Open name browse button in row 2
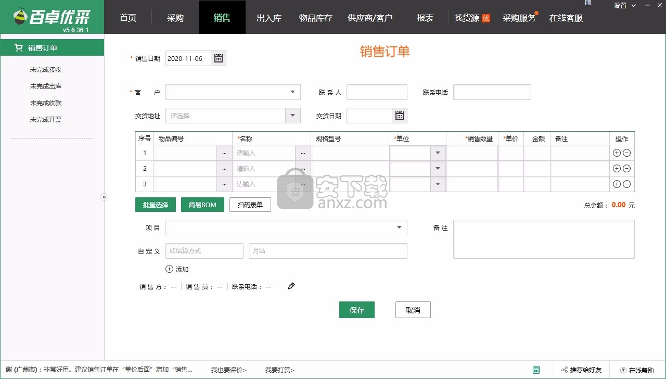 tap(303, 169)
